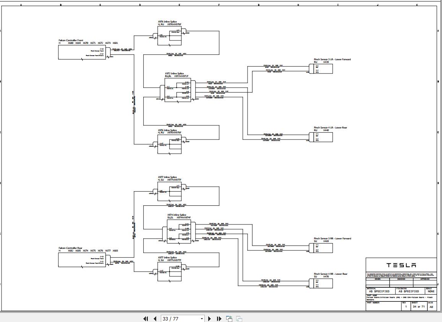Viewport: 442px width, 322px height.
Task: Click Pinch Sensor 3 RR connector X469
Action: [x=321, y=247]
